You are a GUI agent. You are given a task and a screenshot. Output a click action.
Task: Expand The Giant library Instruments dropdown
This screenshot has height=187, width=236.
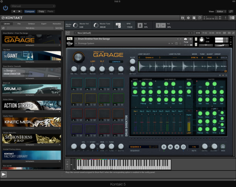point(59,62)
